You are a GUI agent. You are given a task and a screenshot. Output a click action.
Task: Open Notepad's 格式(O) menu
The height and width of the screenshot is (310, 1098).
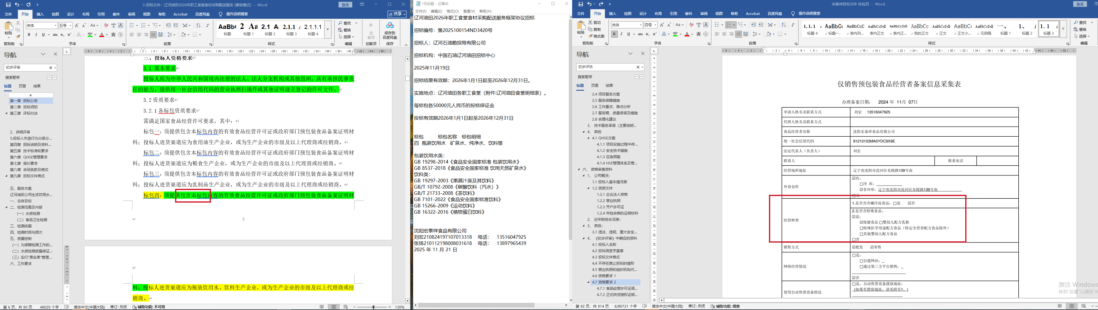[x=453, y=11]
